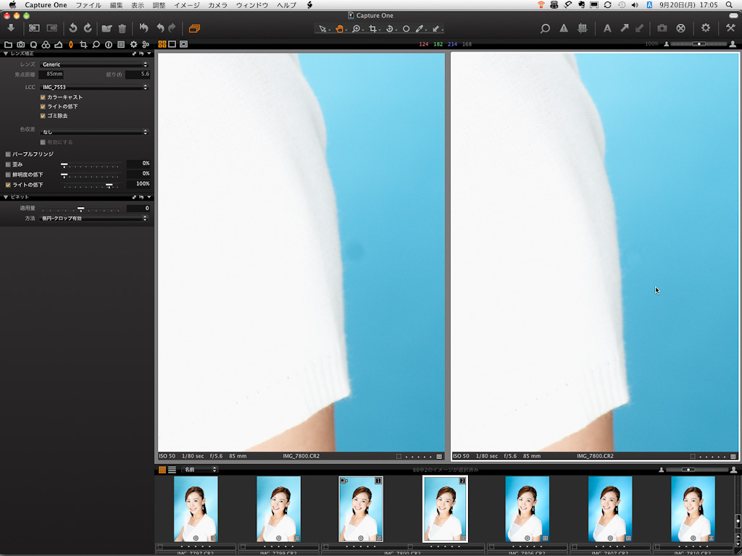Click the rotate left icon in toolbar
The height and width of the screenshot is (556, 742).
coord(72,28)
